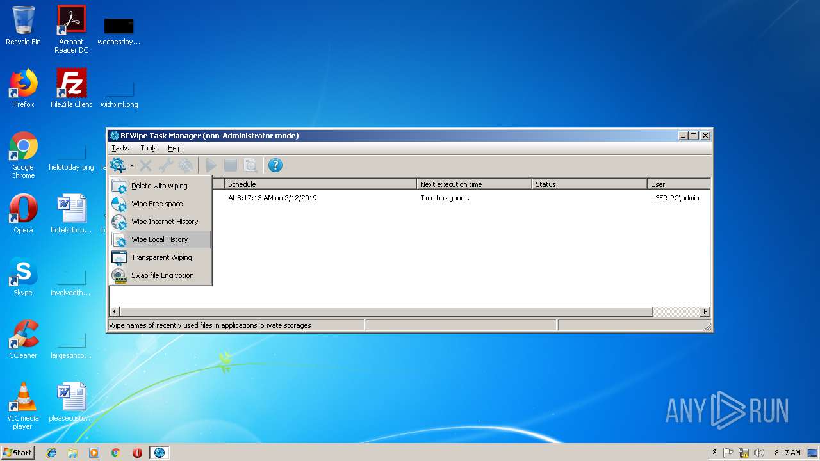Open Windows Explorer from taskbar
The image size is (820, 461).
point(72,453)
